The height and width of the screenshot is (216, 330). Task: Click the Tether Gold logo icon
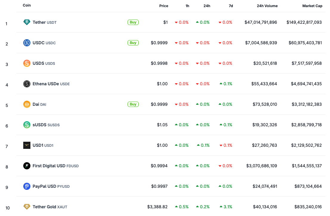point(27,207)
